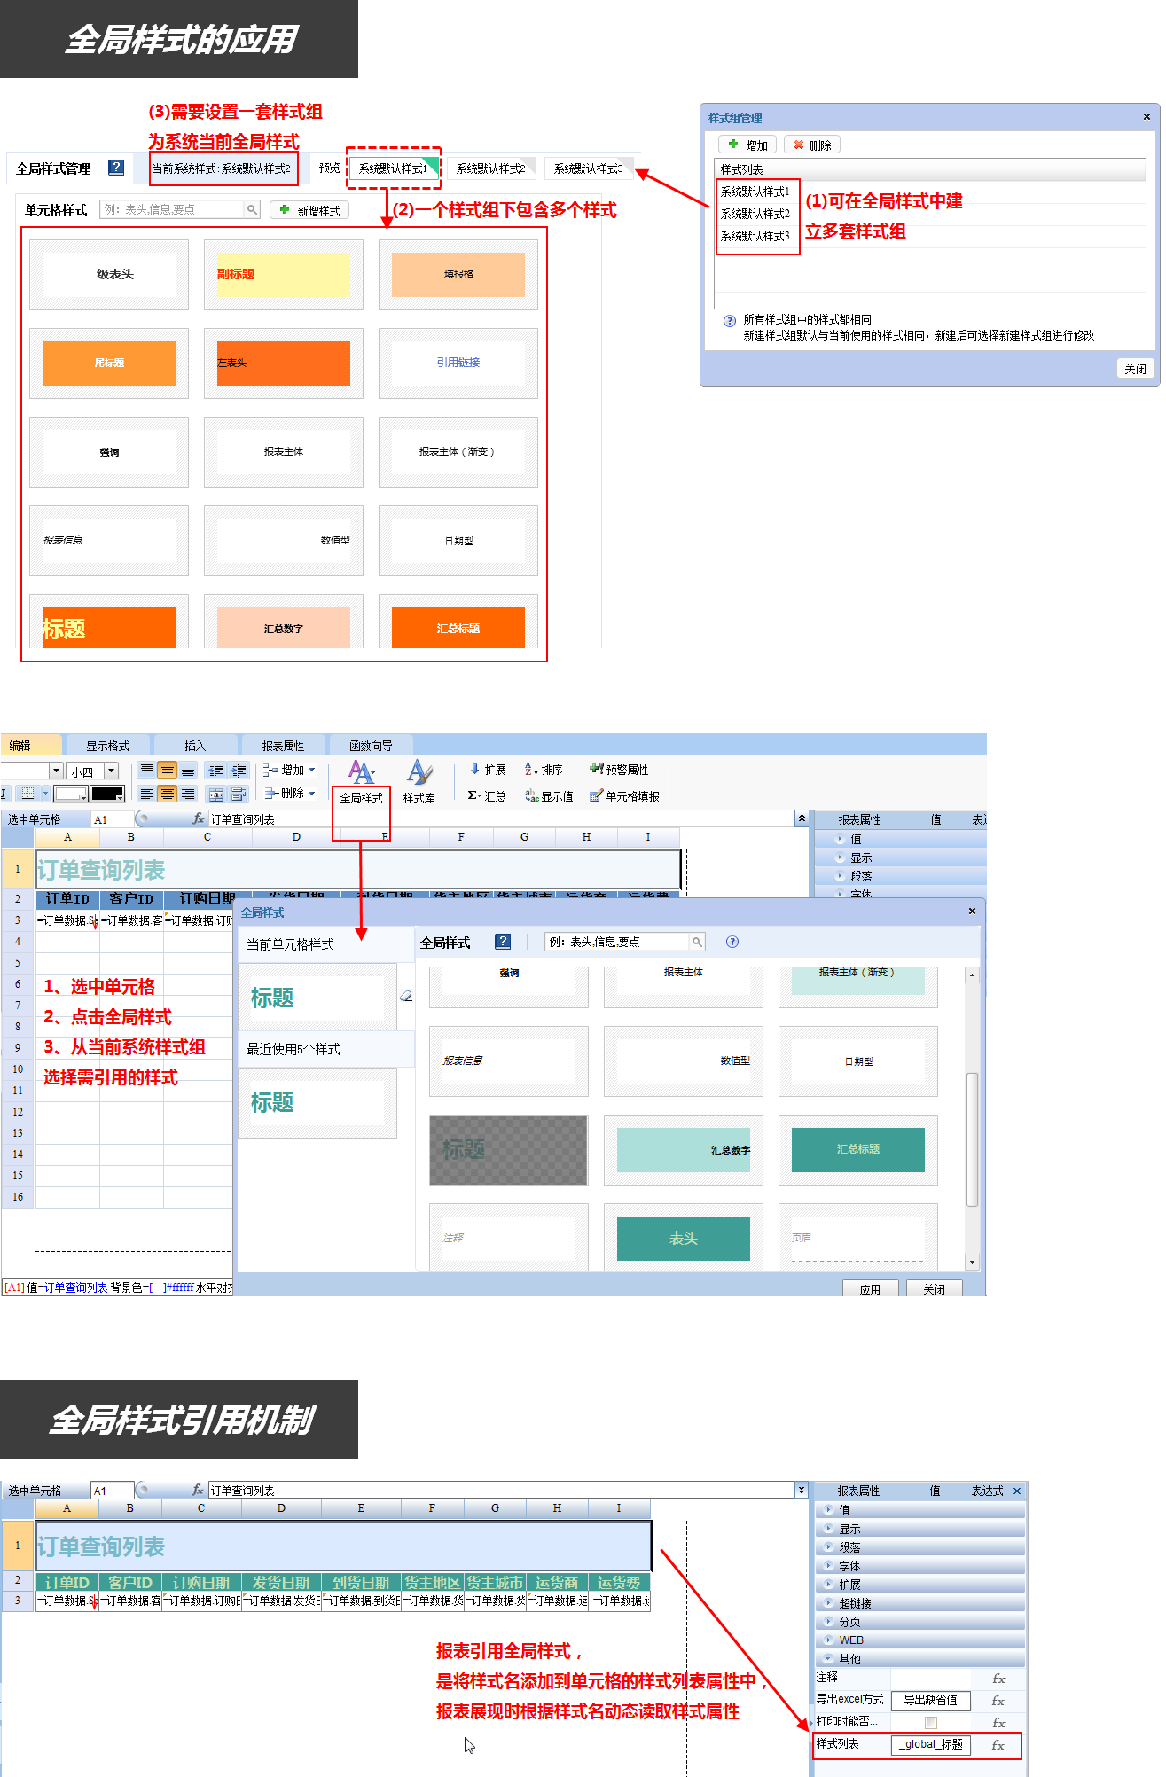This screenshot has width=1166, height=1777.
Task: Click the help icon beside 全局样式管理
Action: [116, 167]
